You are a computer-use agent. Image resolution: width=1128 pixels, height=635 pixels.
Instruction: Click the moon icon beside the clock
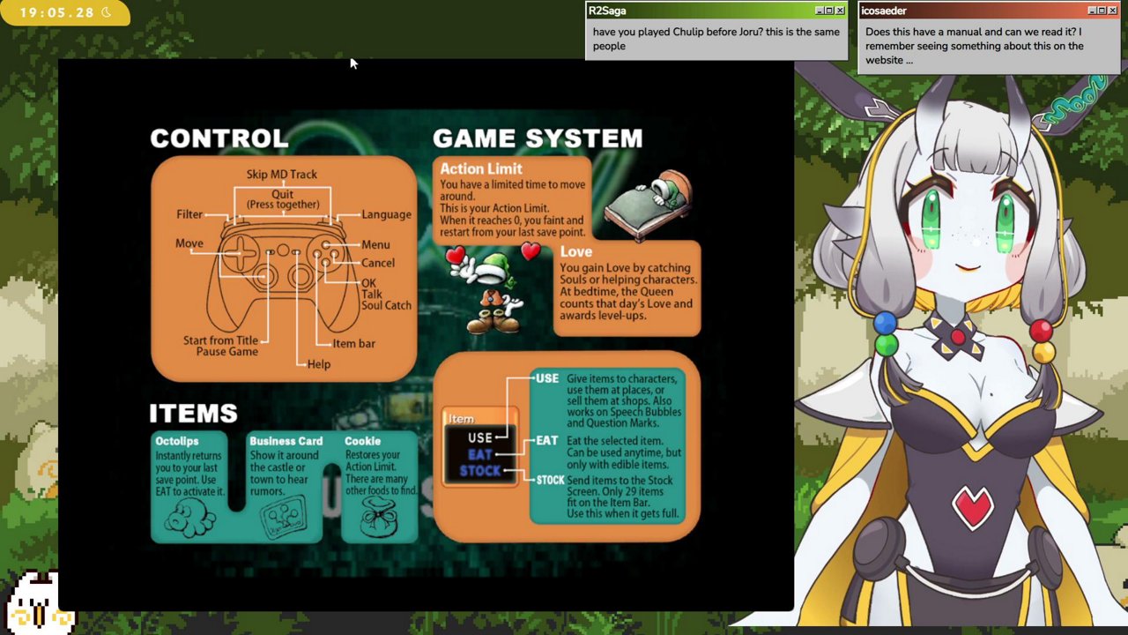107,12
